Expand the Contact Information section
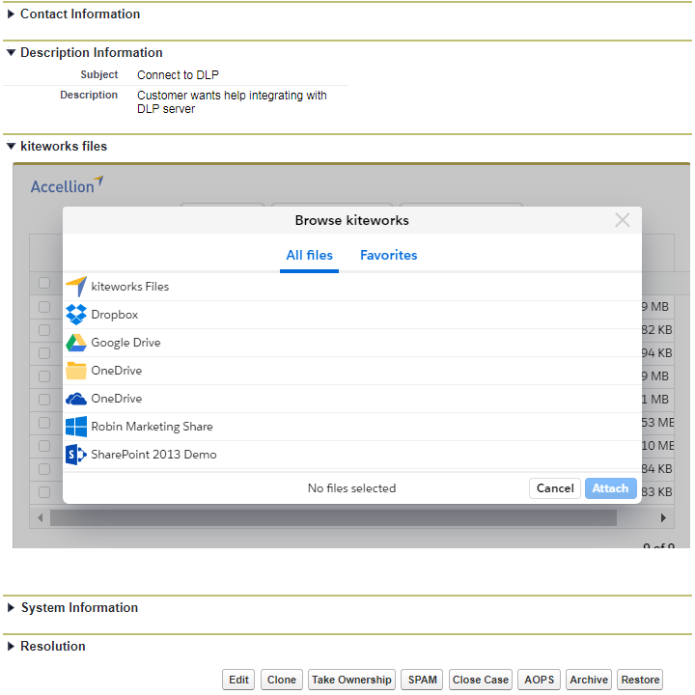Image resolution: width=695 pixels, height=695 pixels. [x=11, y=14]
